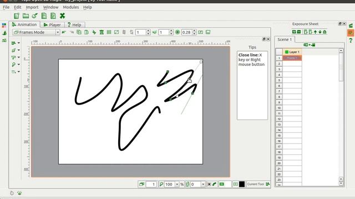Image resolution: width=355 pixels, height=199 pixels.
Task: Click the onion skin opacity field 0.28
Action: coord(187,32)
